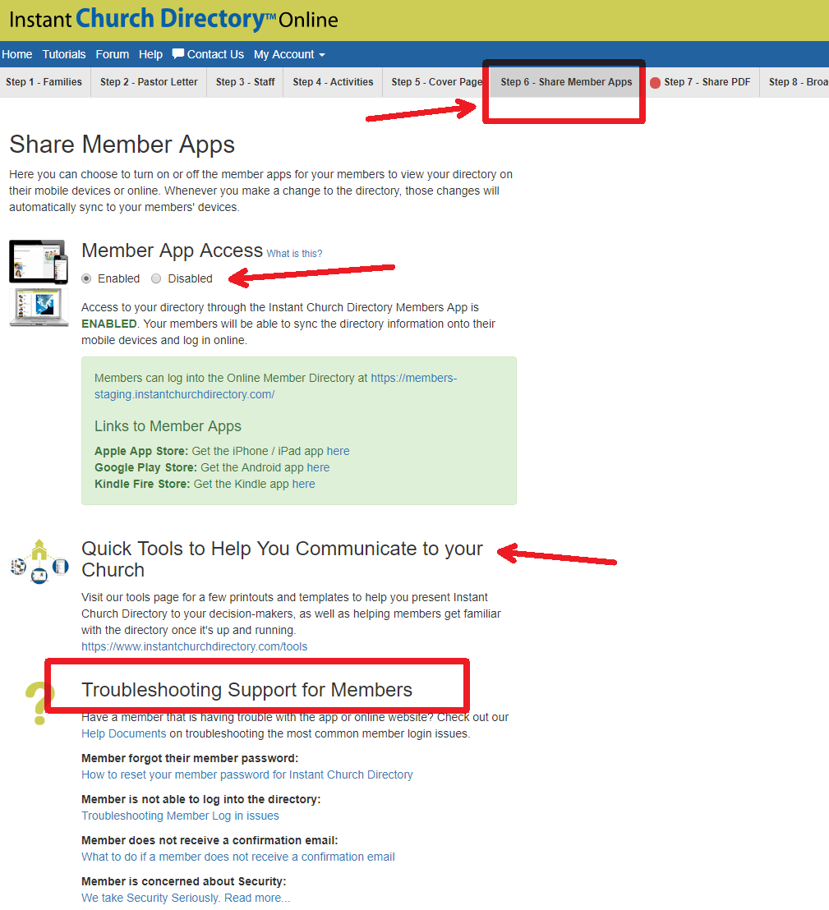Click the green ENABLED status word
Viewport: 829px width, 910px height.
tap(109, 324)
